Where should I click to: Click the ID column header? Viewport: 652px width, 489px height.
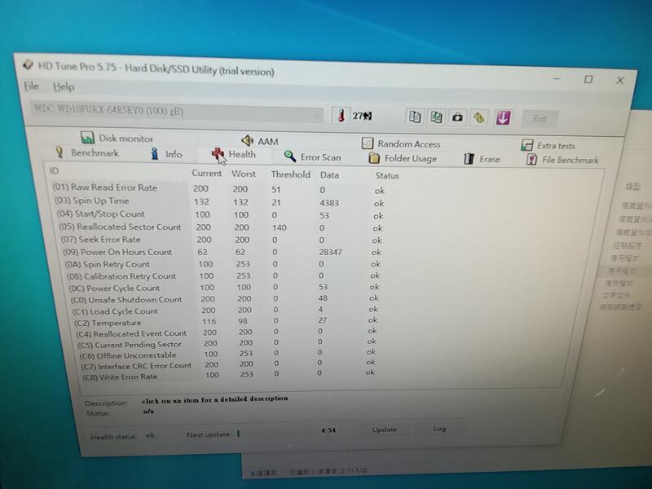(x=54, y=171)
